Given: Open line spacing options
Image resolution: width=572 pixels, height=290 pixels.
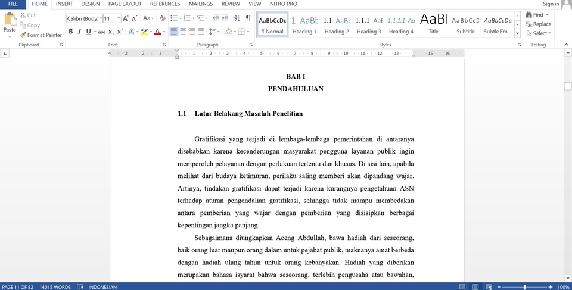Looking at the screenshot, I should coord(213,32).
